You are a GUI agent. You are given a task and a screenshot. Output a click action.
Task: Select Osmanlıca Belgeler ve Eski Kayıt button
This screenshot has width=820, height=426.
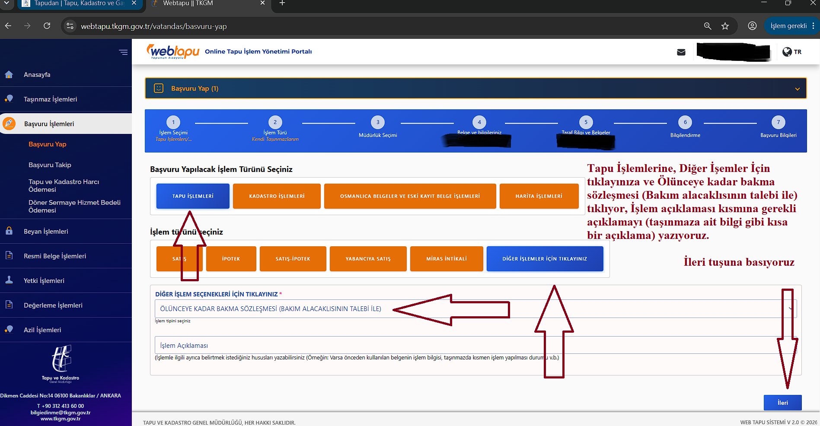click(x=410, y=196)
